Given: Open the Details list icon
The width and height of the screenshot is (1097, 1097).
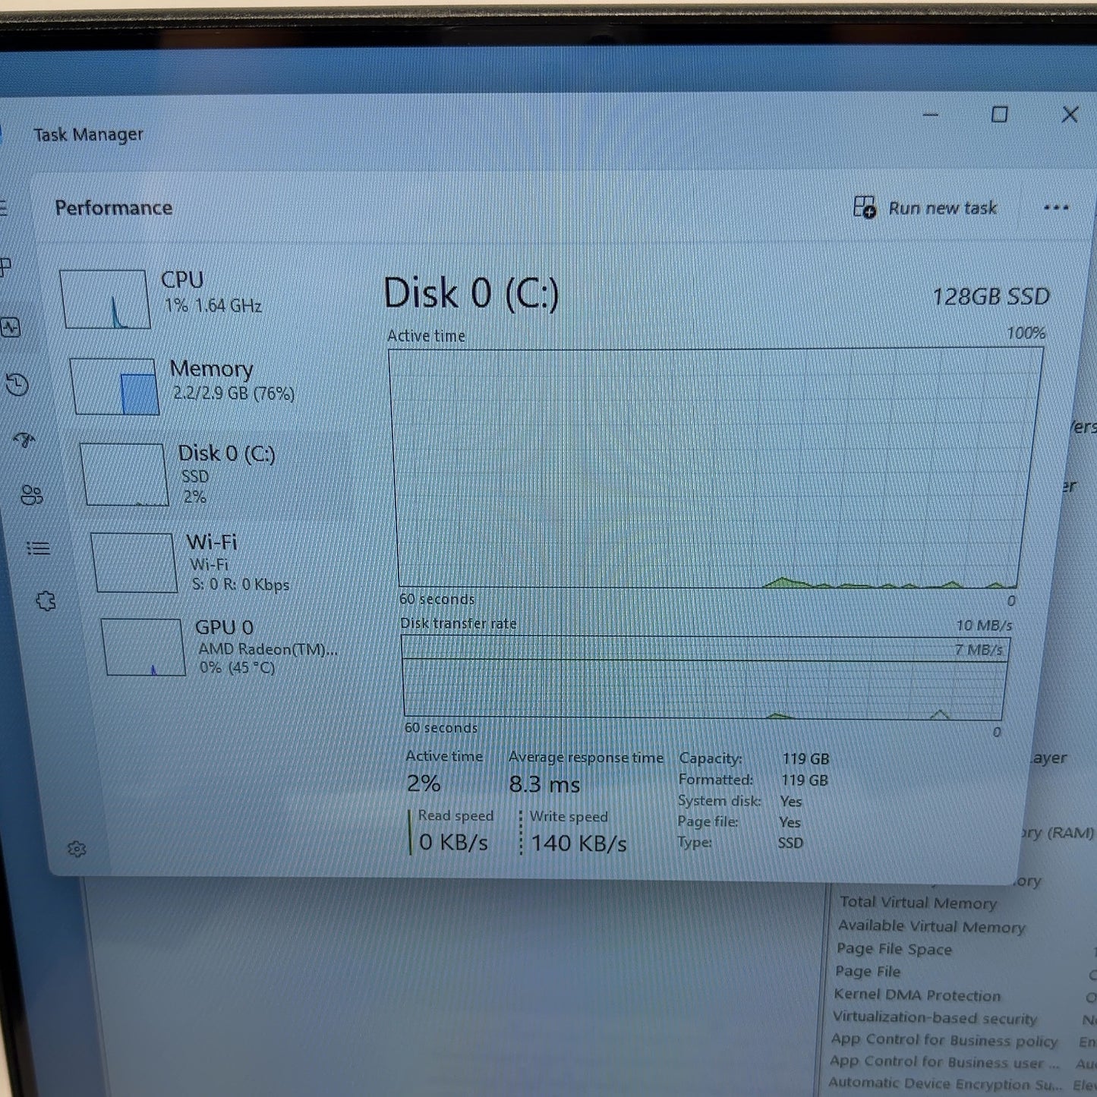Looking at the screenshot, I should pyautogui.click(x=38, y=547).
